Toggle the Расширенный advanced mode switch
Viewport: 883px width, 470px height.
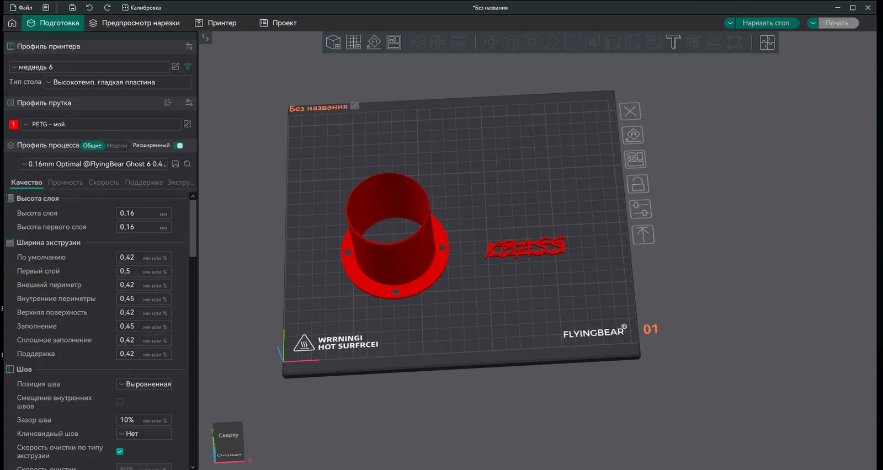(179, 146)
